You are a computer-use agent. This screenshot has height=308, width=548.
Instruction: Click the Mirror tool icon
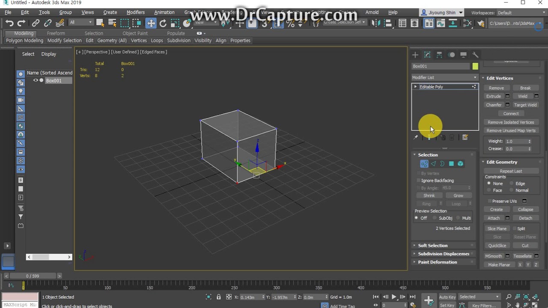pyautogui.click(x=376, y=23)
